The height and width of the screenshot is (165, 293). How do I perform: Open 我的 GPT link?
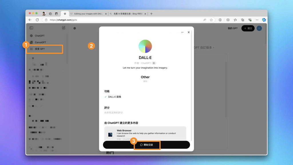[233, 28]
